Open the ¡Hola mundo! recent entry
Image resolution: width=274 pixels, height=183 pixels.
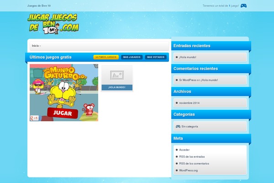188,57
